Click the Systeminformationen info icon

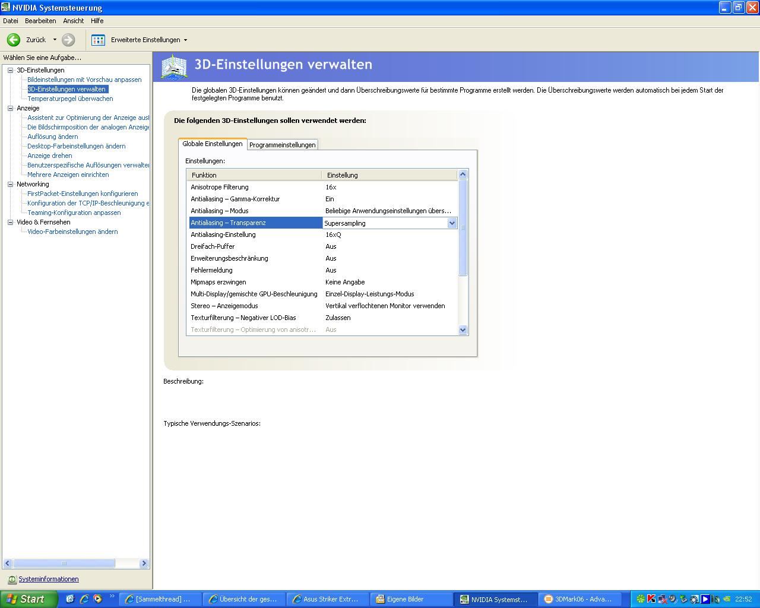[x=12, y=579]
